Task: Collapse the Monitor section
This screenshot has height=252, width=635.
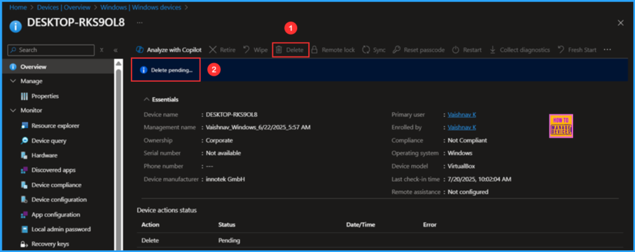Action: click(x=12, y=110)
